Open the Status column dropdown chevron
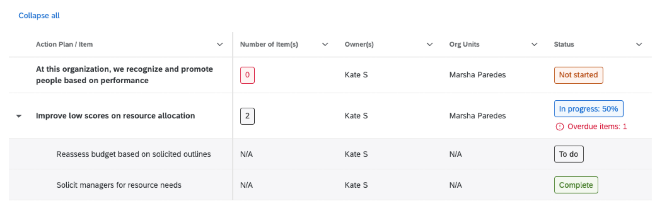Image resolution: width=667 pixels, height=211 pixels. [639, 45]
